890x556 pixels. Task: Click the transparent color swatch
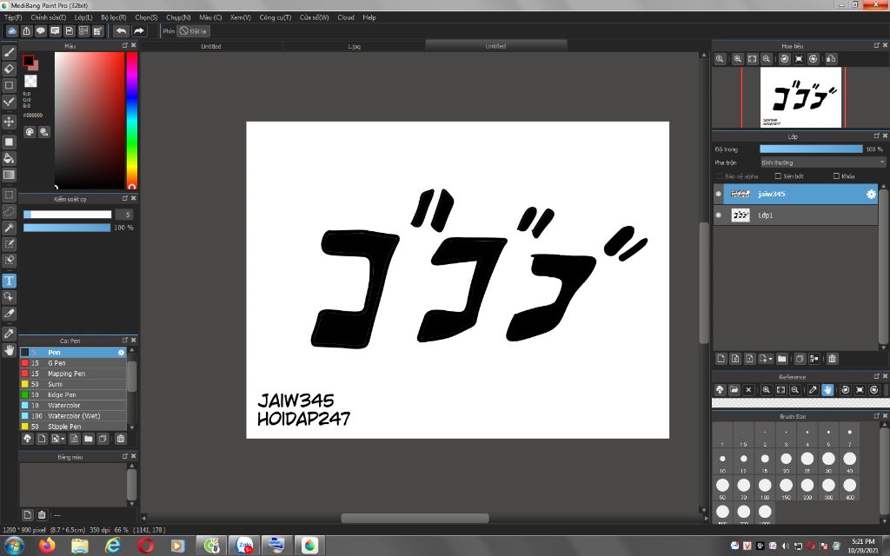tap(30, 81)
